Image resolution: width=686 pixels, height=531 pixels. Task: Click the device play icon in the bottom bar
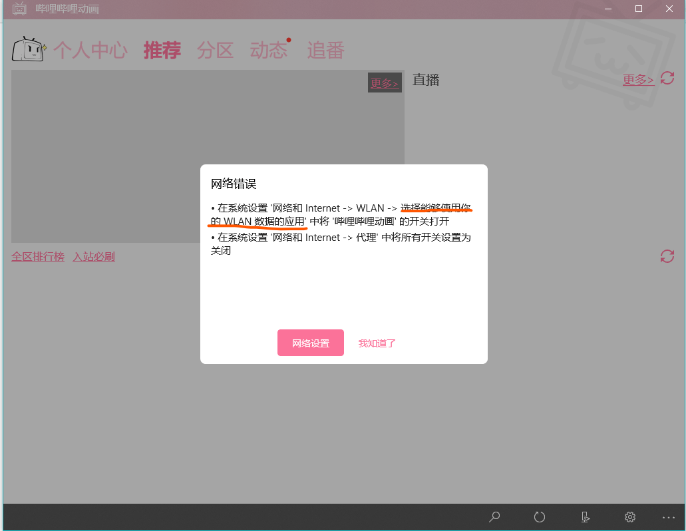(585, 517)
